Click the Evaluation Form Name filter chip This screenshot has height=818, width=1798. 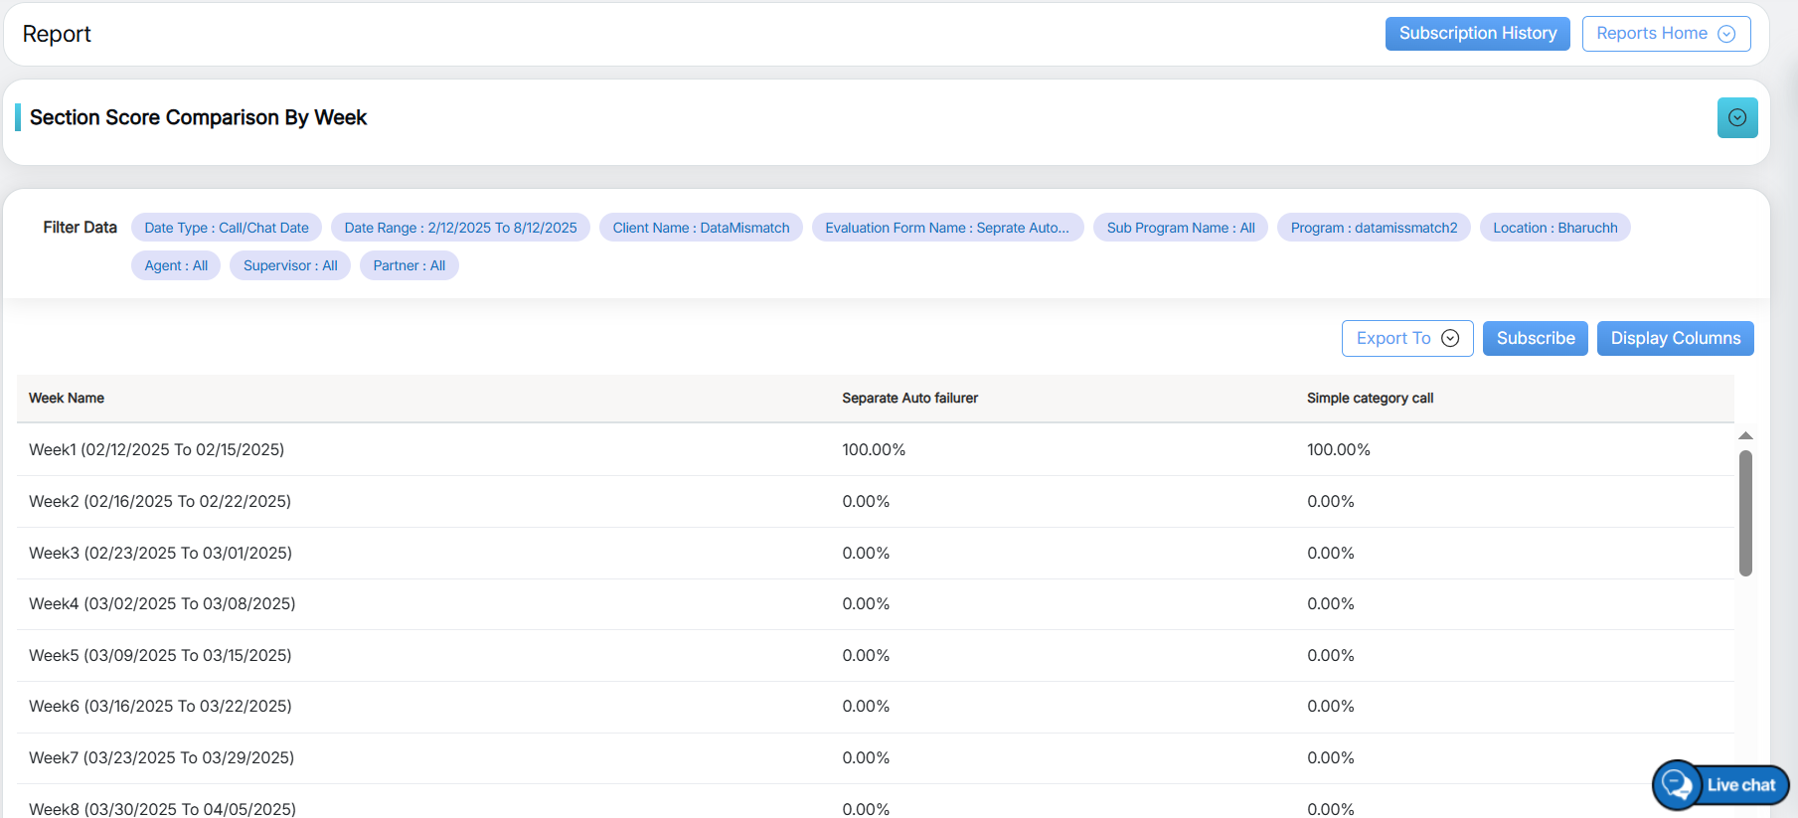947,228
